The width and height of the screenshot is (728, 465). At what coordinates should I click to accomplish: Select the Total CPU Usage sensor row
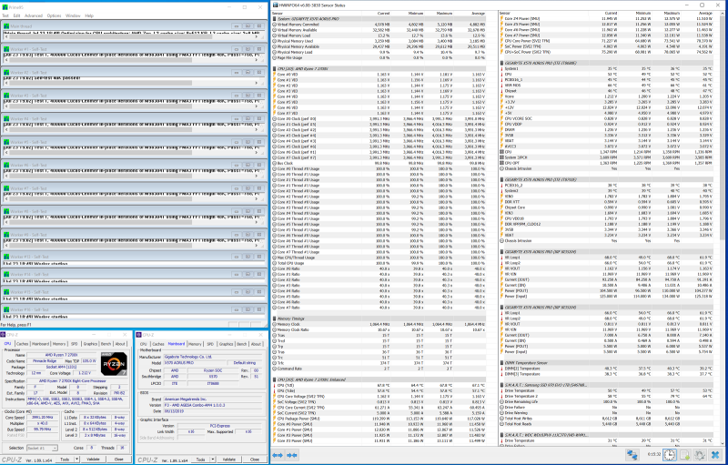379,263
